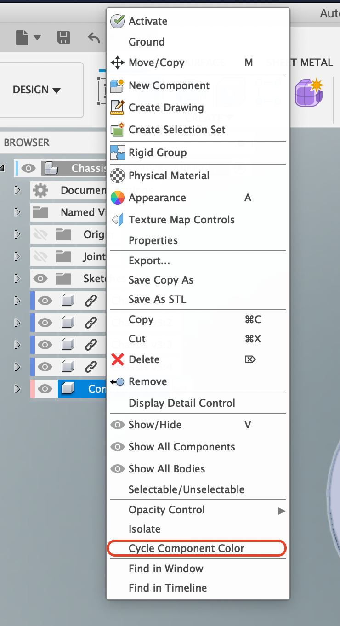Click link icon of first linked component
This screenshot has height=626, width=340.
tap(91, 301)
